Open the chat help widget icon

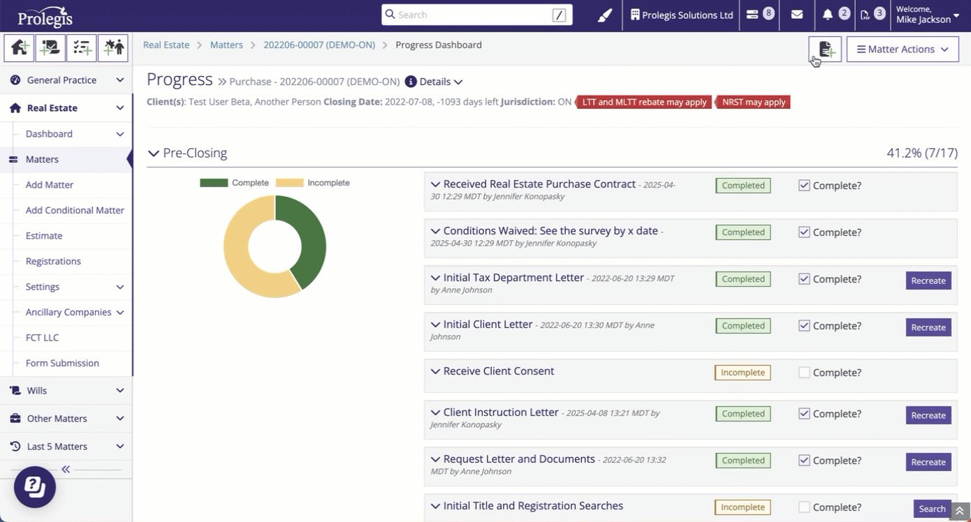point(35,486)
